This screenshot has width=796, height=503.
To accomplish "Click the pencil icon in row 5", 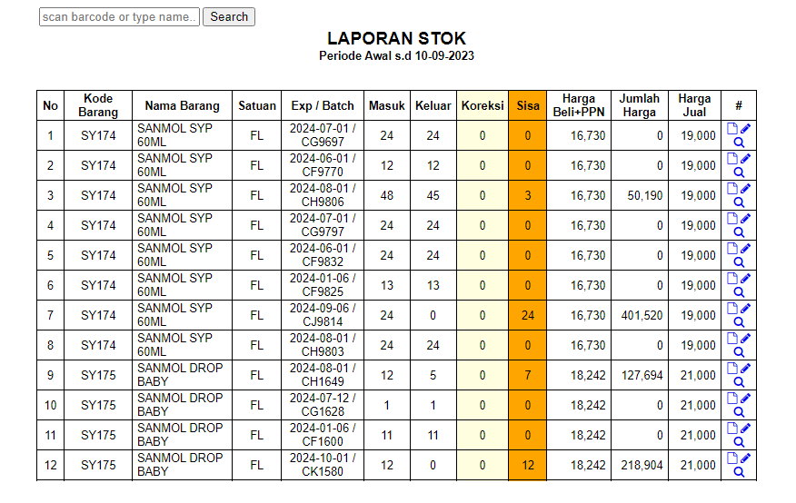I will [x=746, y=249].
